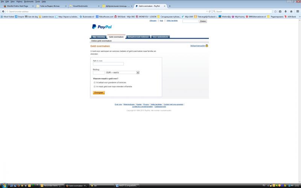Open the bookmarks list icon in toolbar

[280, 12]
